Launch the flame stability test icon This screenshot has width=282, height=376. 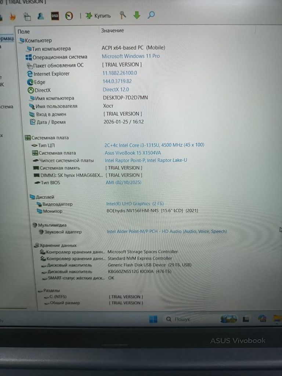[12, 17]
